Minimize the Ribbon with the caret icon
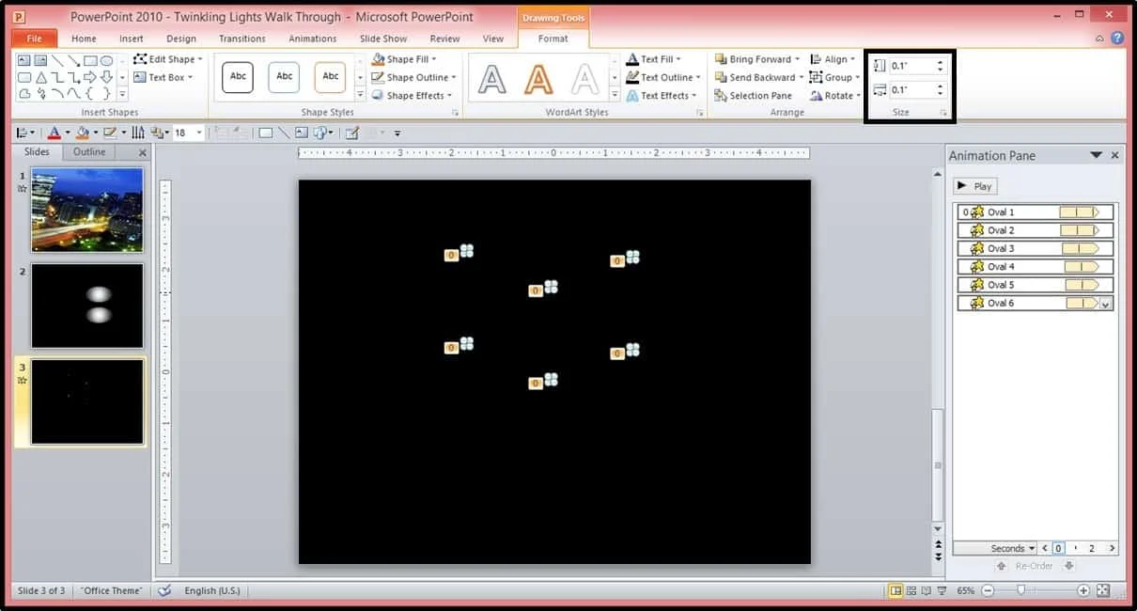Viewport: 1137px width, 611px height. [x=1100, y=39]
